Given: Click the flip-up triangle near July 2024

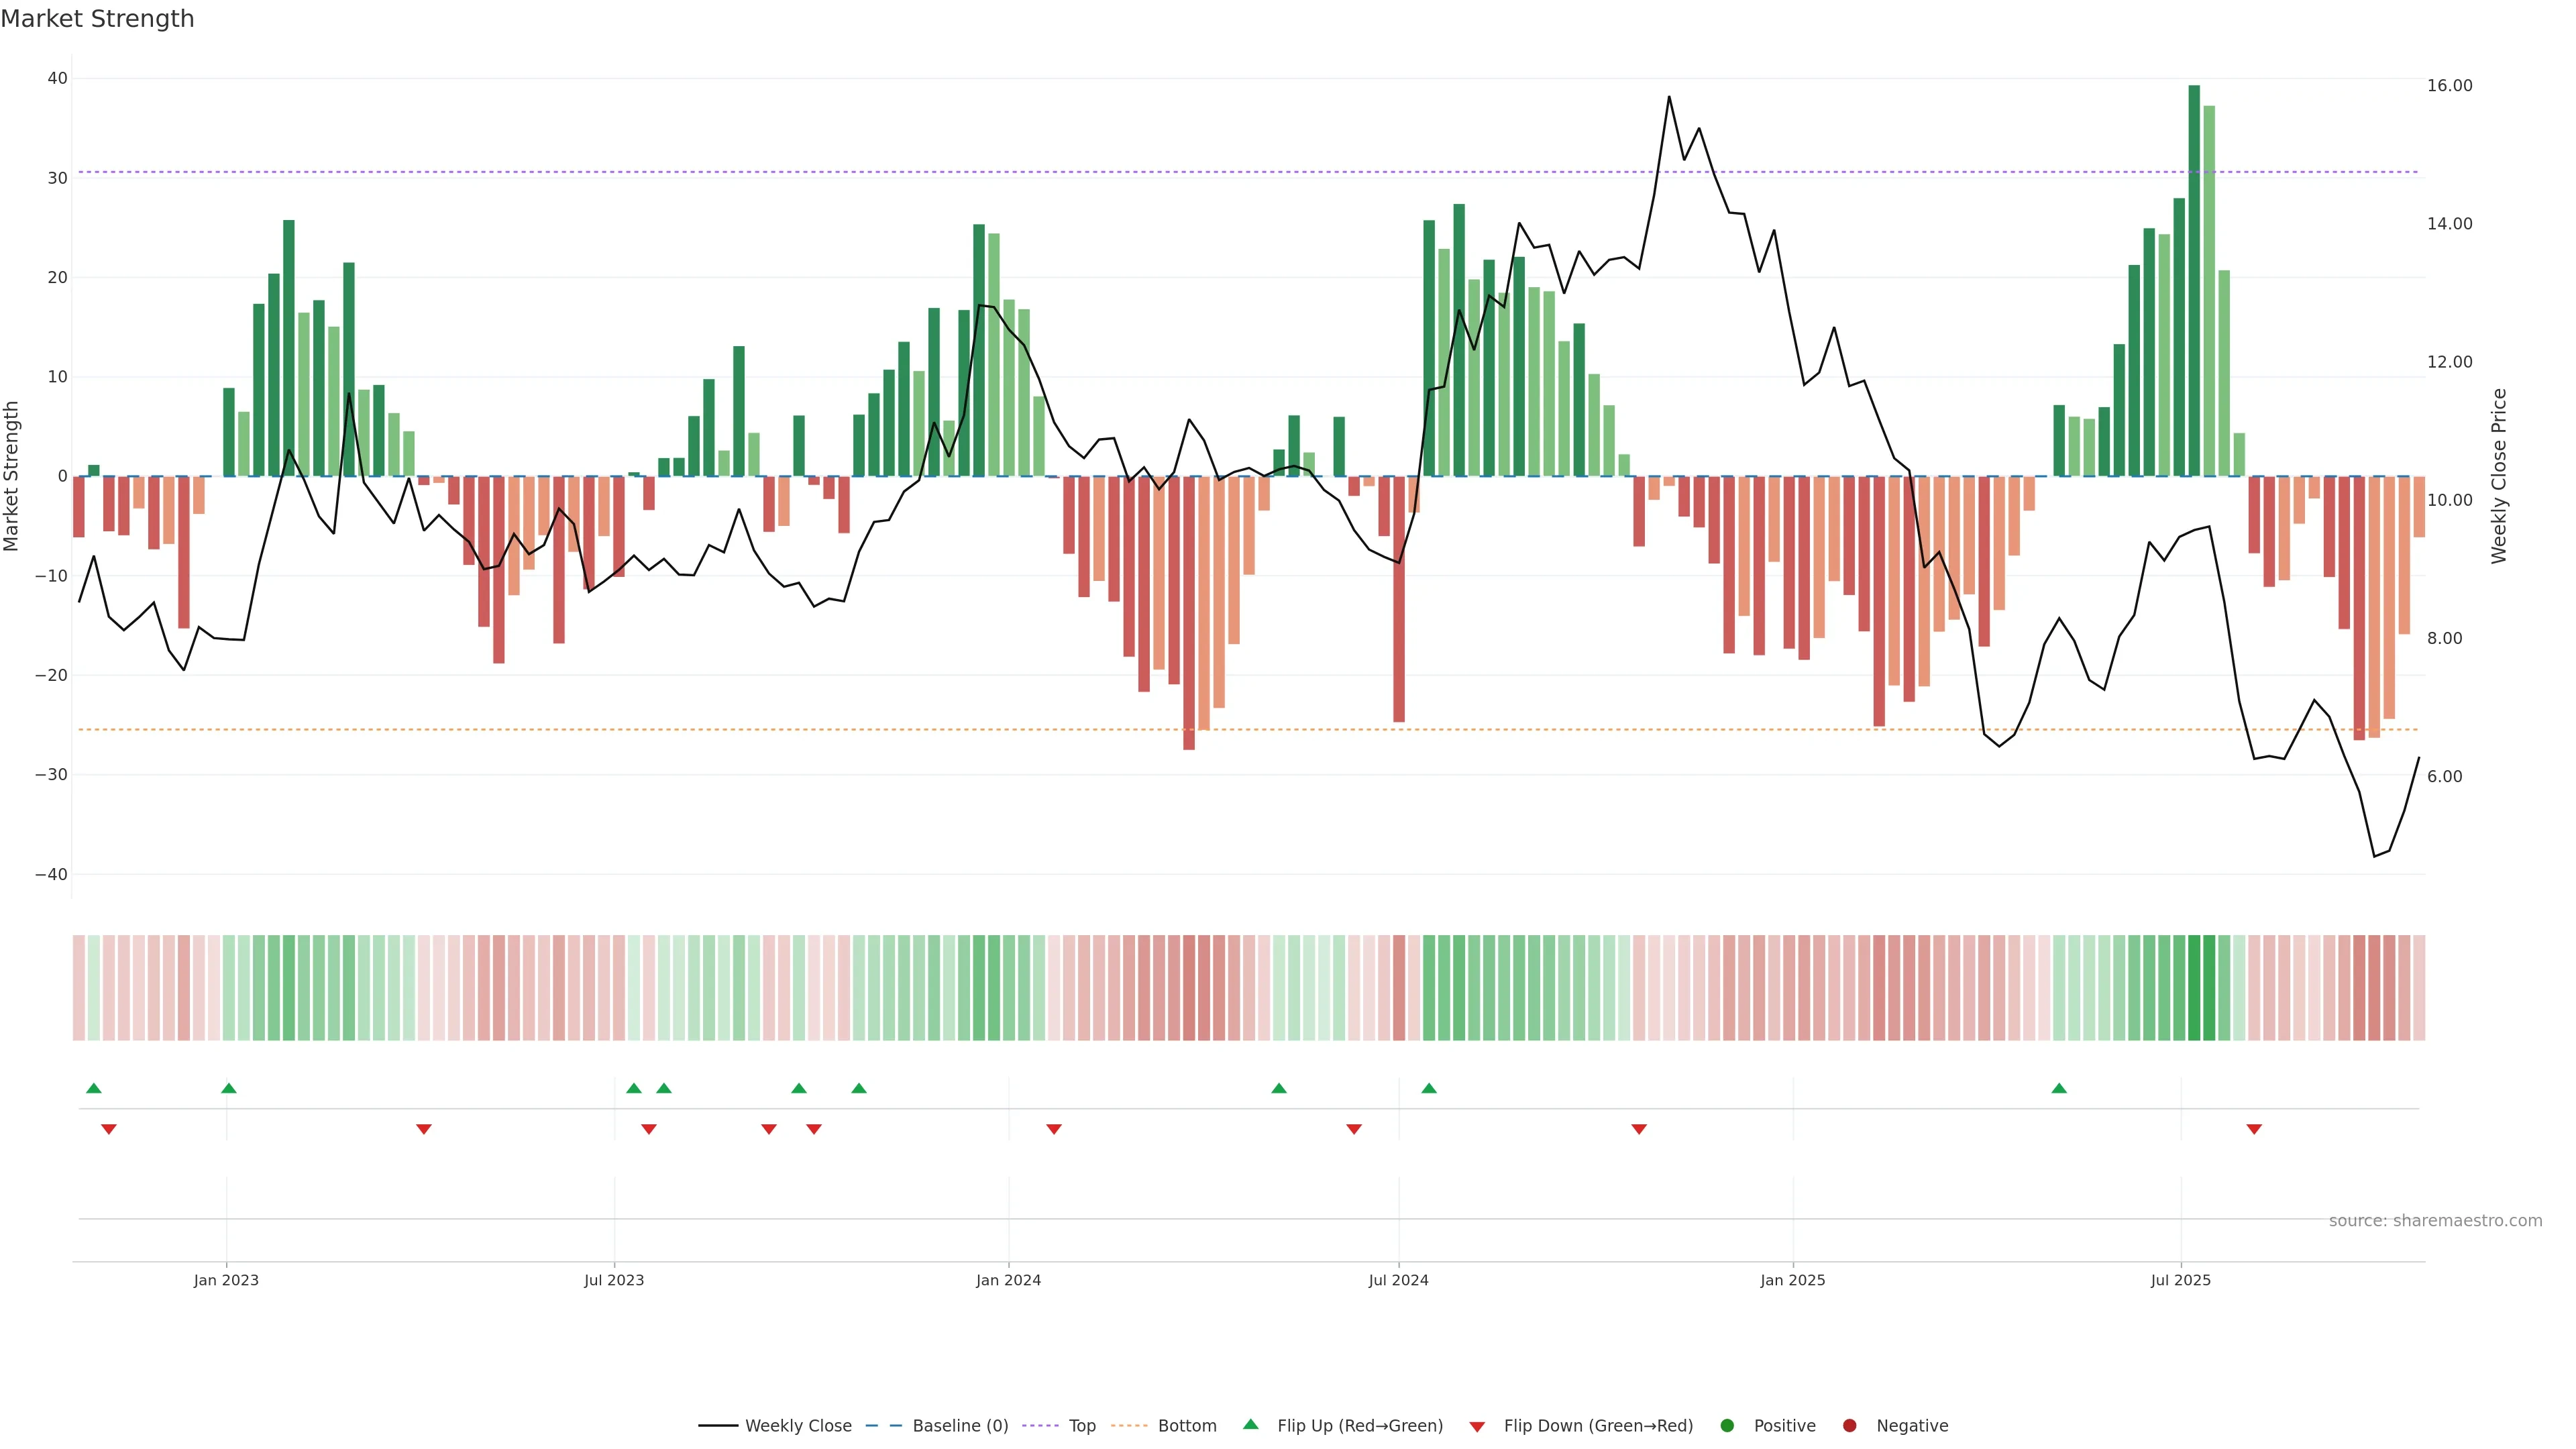Looking at the screenshot, I should [x=1429, y=1088].
